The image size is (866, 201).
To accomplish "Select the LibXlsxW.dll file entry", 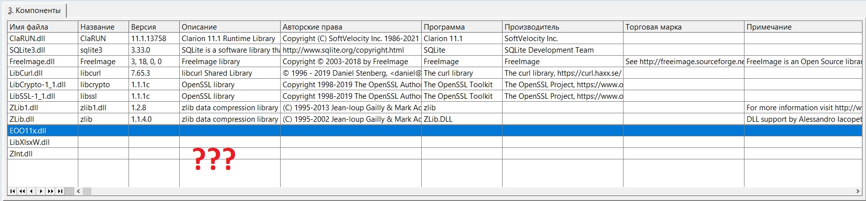I will (x=30, y=142).
